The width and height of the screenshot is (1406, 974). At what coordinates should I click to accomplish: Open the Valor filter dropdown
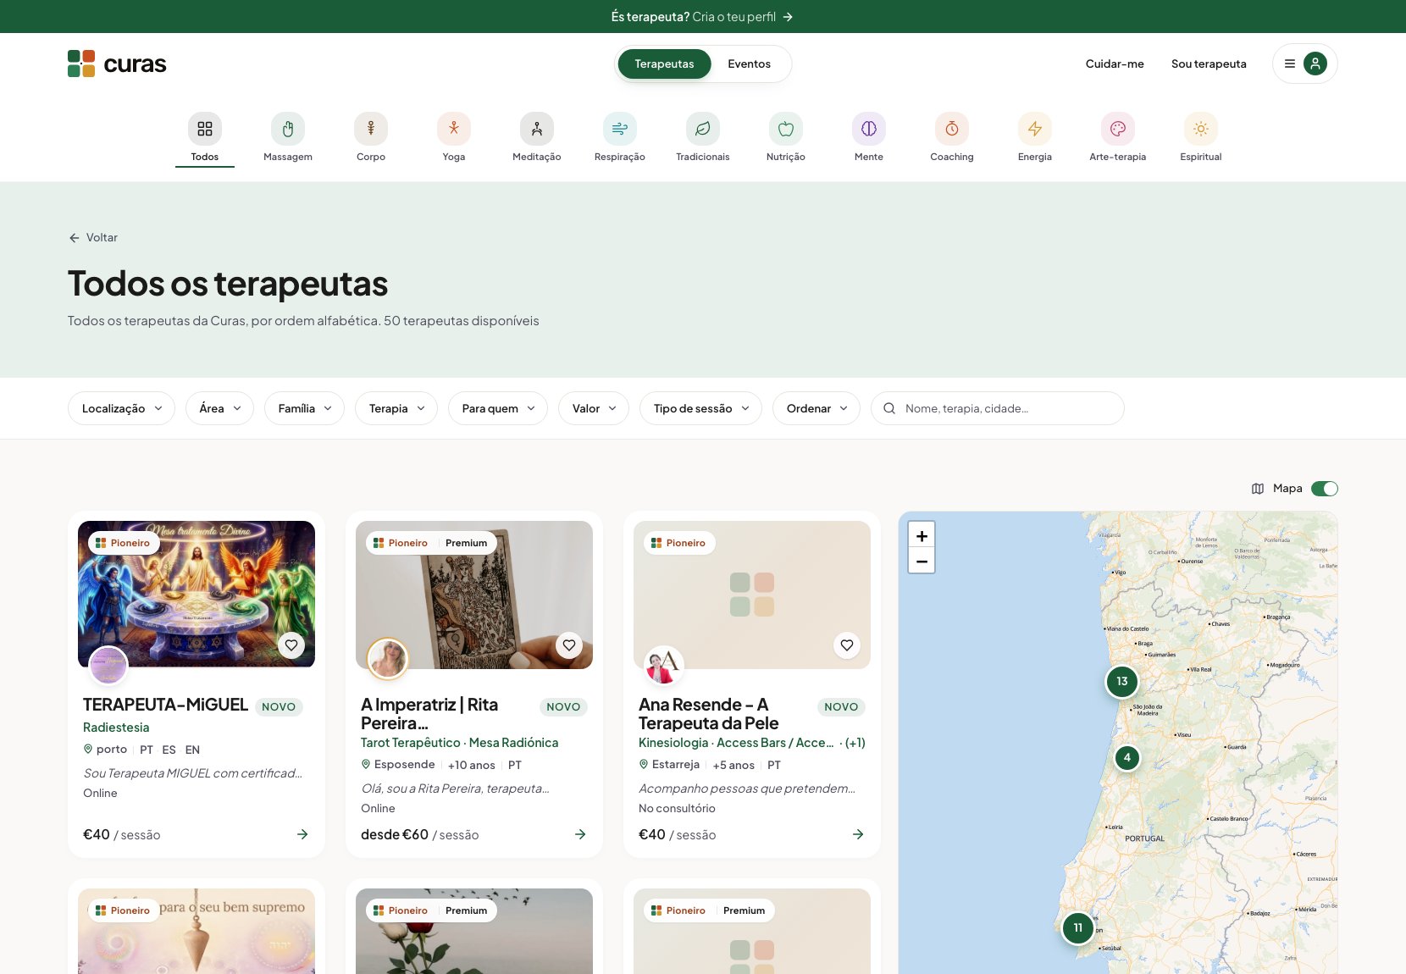point(594,408)
